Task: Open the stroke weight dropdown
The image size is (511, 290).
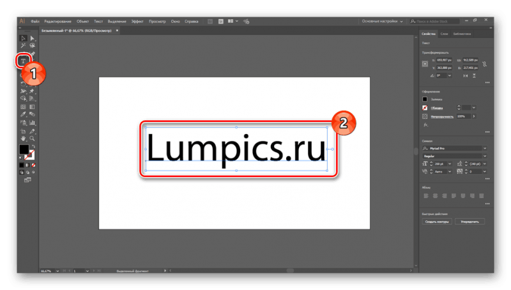Action: pyautogui.click(x=474, y=107)
